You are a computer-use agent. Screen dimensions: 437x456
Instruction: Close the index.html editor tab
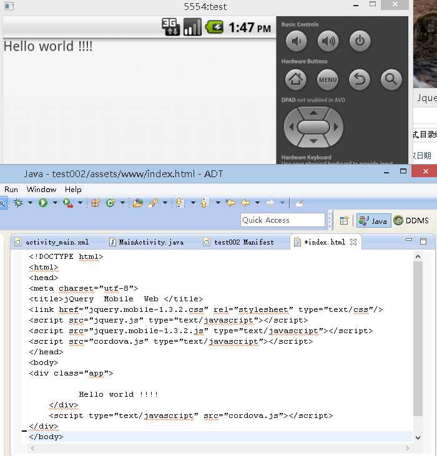coord(353,242)
